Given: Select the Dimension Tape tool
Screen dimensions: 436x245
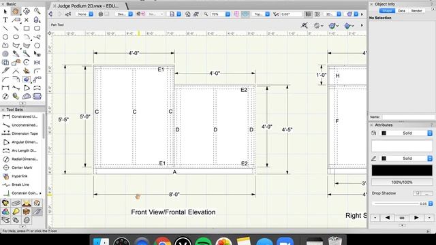Looking at the screenshot, I should [21, 133].
